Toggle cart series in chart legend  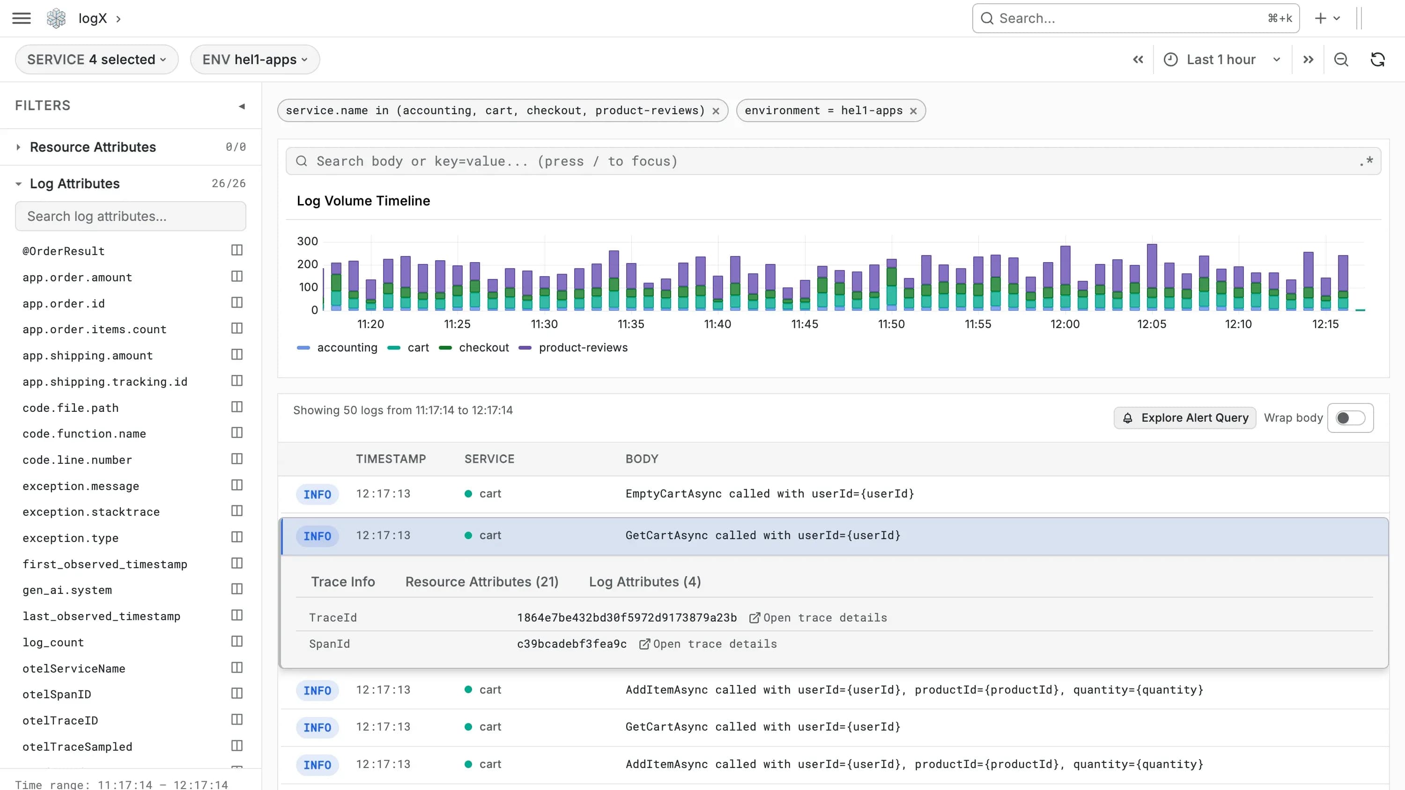tap(408, 347)
